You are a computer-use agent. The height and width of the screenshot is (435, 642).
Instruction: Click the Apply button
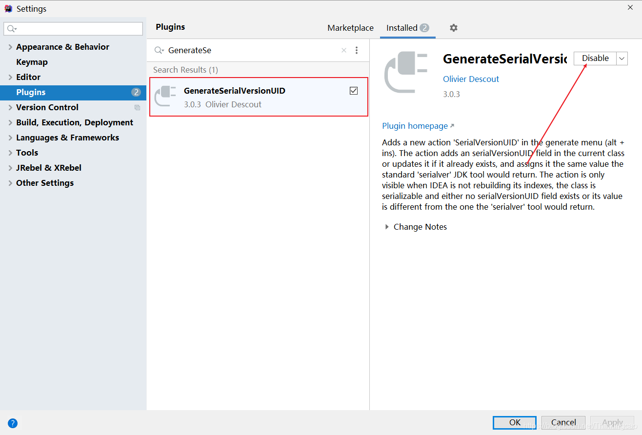coord(612,422)
